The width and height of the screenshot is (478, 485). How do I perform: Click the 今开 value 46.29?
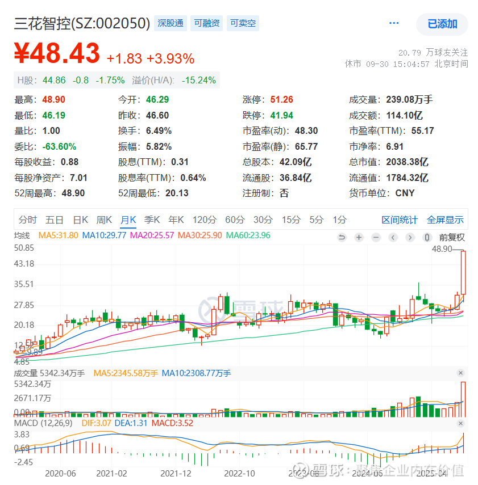157,100
